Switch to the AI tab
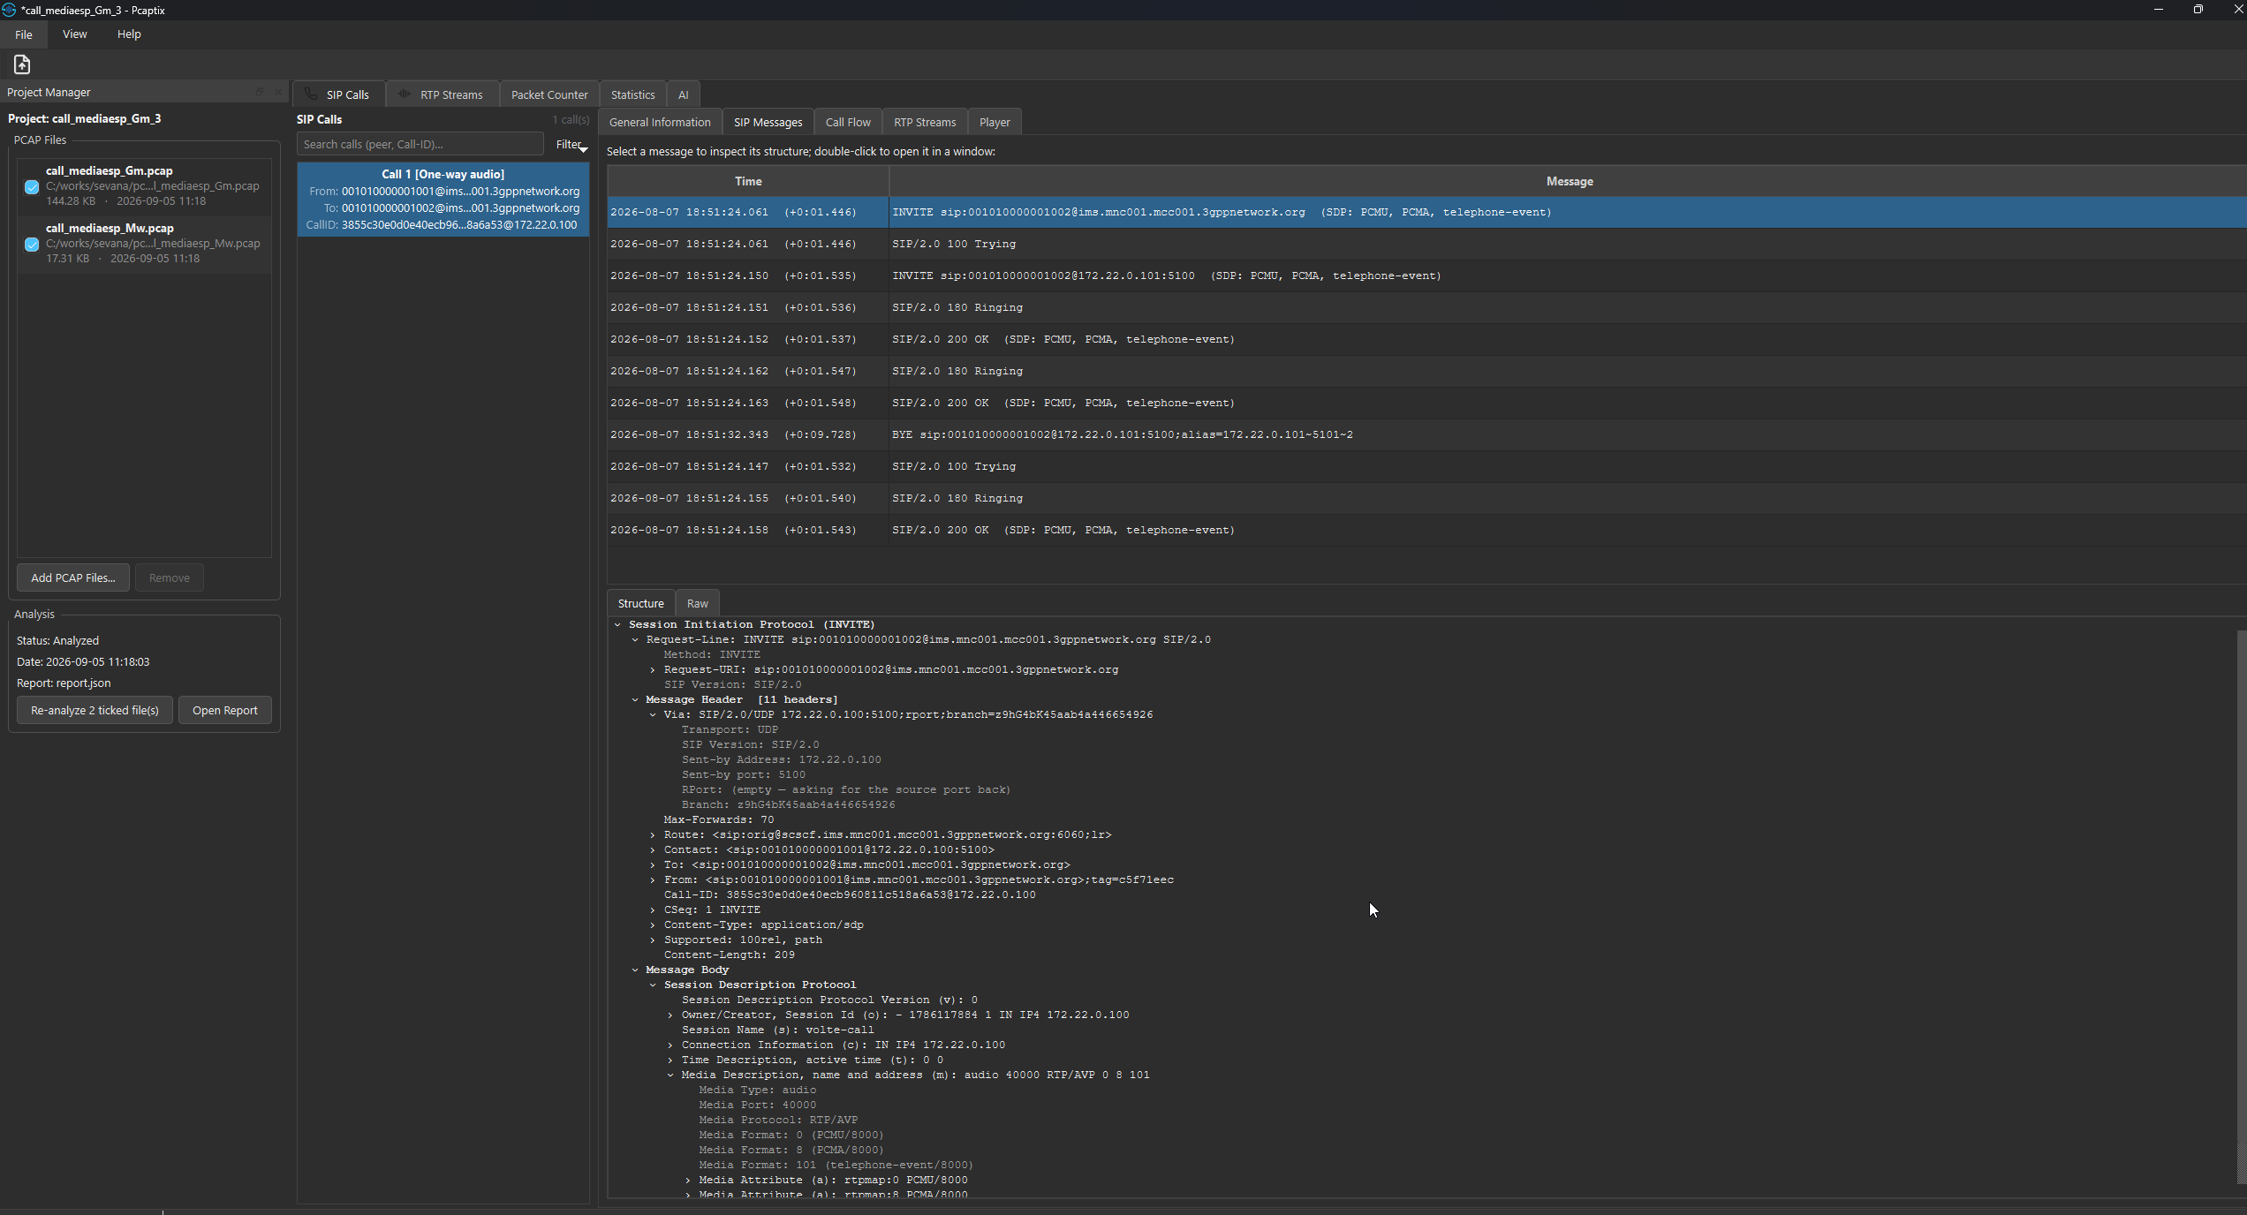The width and height of the screenshot is (2247, 1215). click(683, 94)
